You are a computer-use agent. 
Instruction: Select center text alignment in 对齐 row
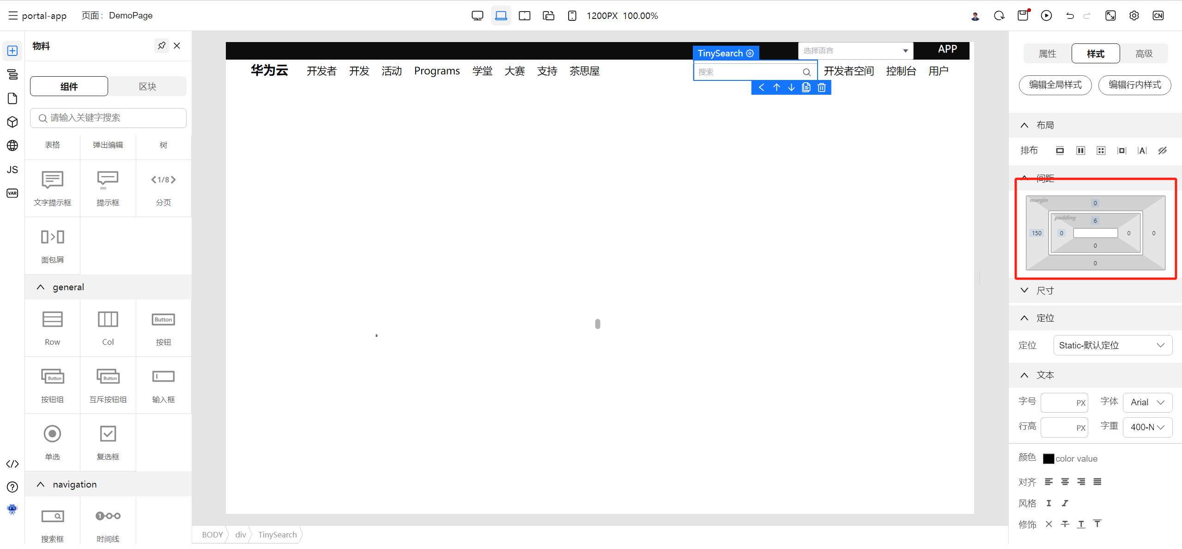(1065, 482)
